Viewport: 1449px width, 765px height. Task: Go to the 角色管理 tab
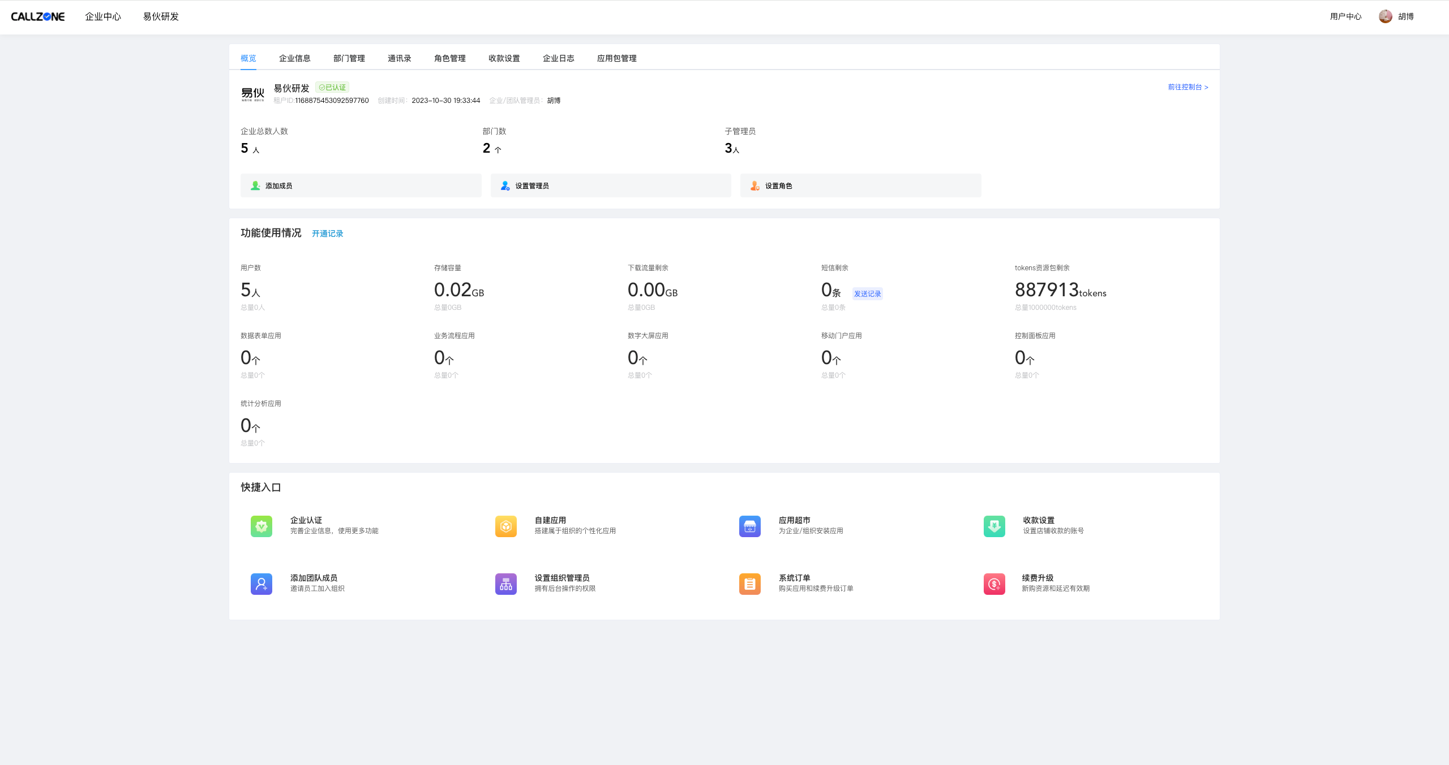click(x=449, y=58)
